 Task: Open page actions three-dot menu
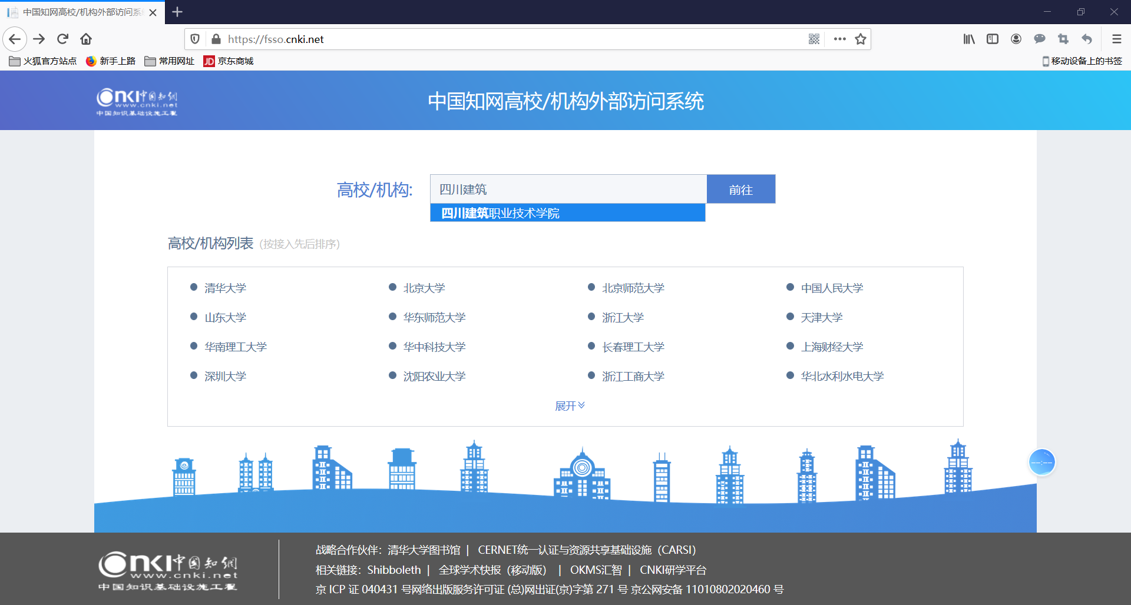pos(840,39)
